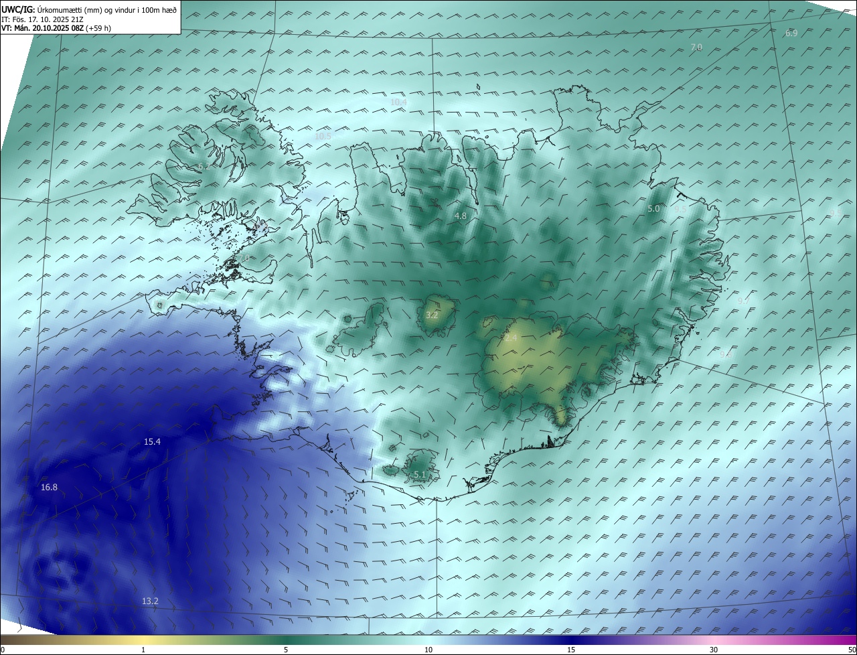Click the 10.4 value label
Viewport: 857px width, 655px height.
(398, 102)
